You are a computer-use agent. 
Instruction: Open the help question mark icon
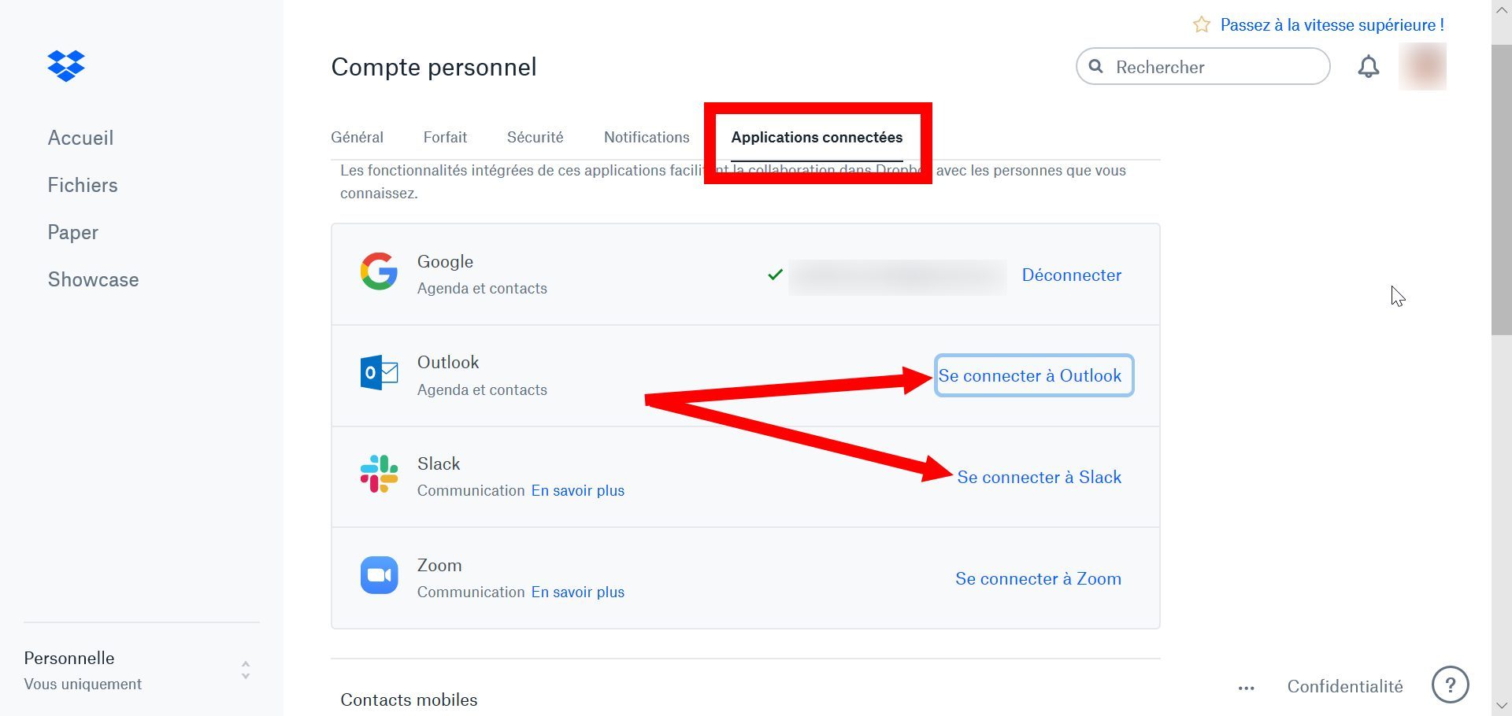[1450, 685]
